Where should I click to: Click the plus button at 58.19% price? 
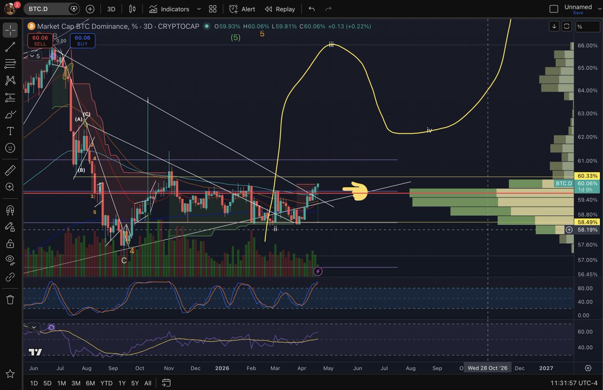(x=569, y=230)
